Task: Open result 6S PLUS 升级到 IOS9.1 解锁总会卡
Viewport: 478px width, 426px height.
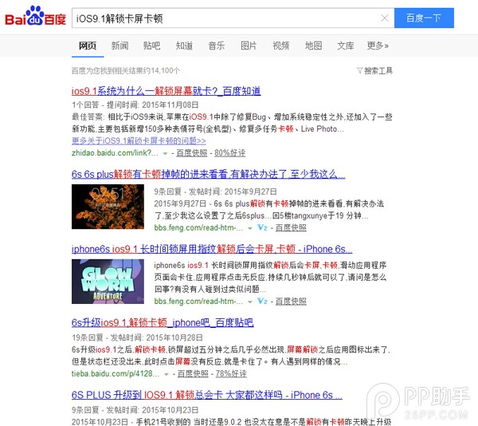Action: point(207,395)
